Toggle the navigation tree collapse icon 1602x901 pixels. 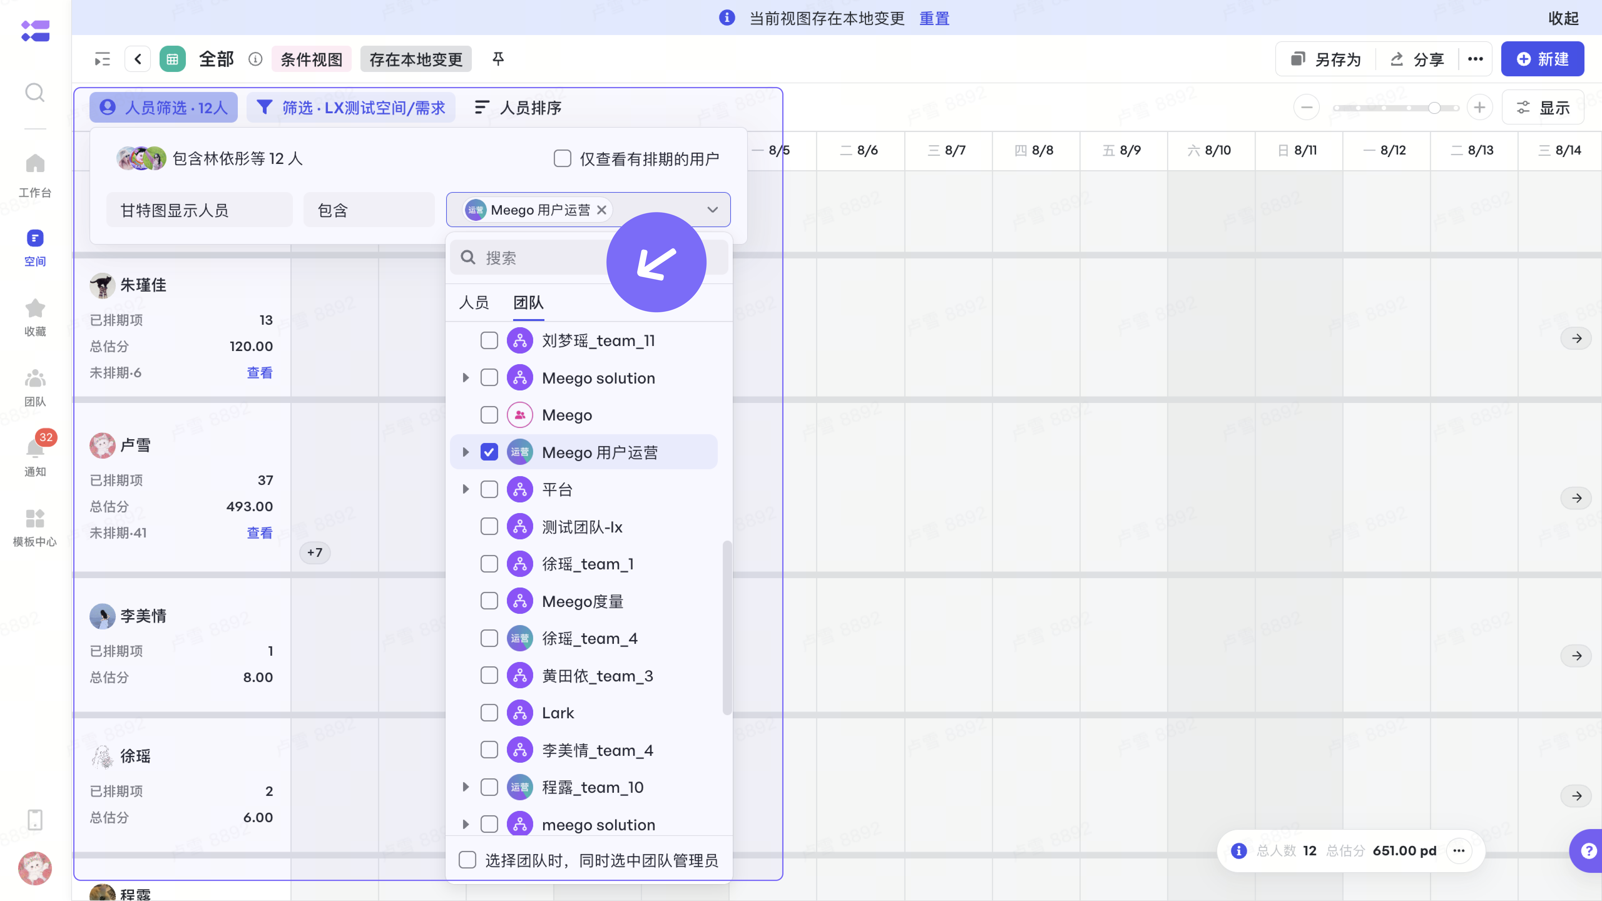click(102, 59)
